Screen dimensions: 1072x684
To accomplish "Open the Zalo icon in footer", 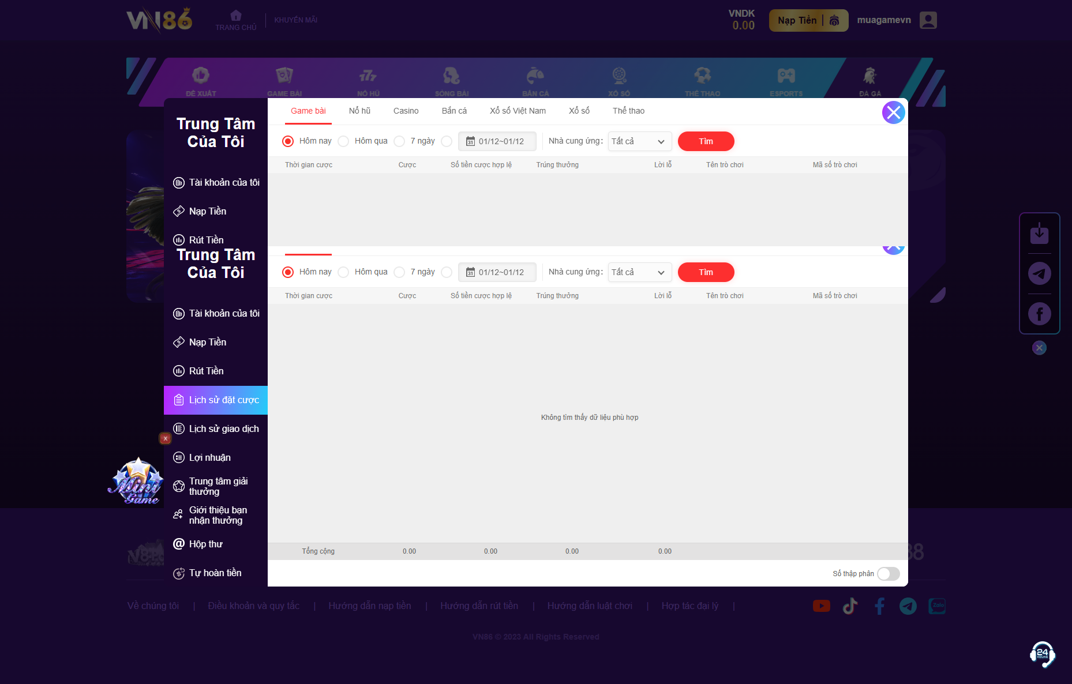I will pos(936,606).
